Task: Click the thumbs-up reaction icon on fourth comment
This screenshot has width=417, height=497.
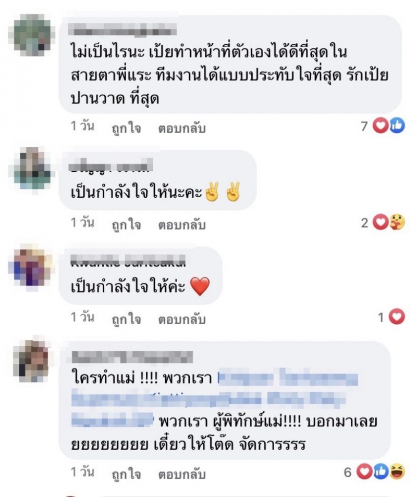Action: pos(381,471)
